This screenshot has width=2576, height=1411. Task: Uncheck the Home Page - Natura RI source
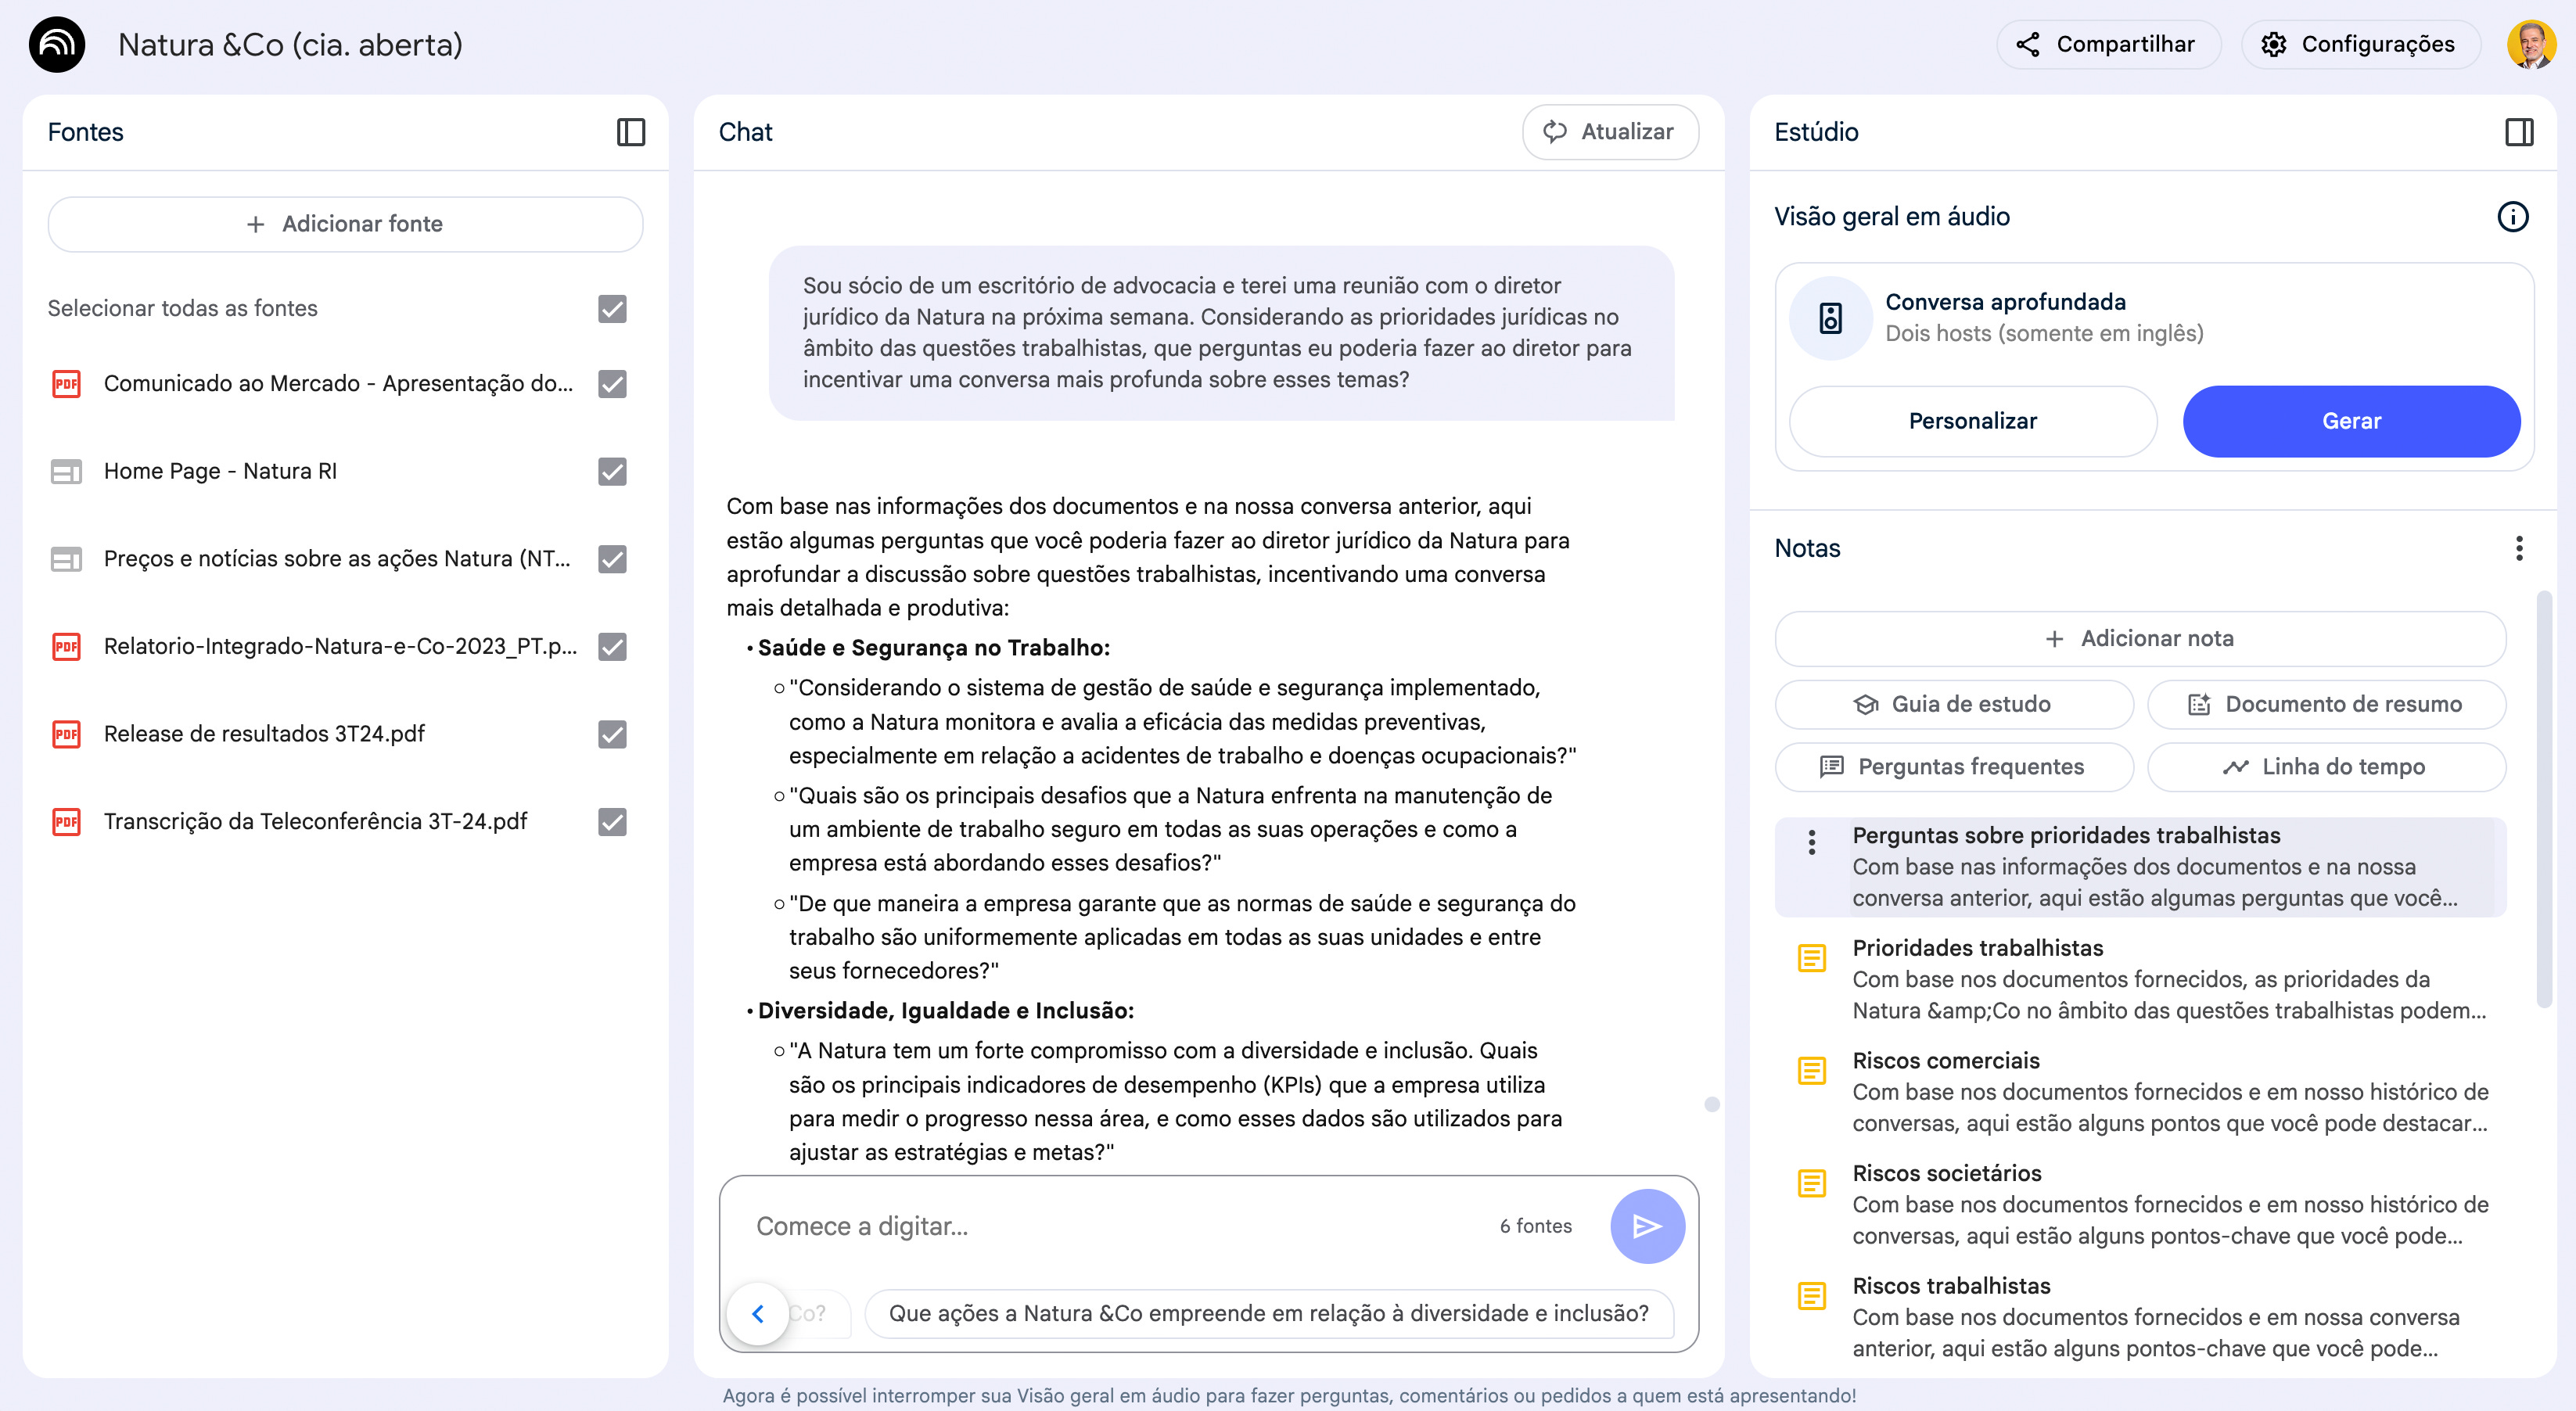click(x=612, y=472)
